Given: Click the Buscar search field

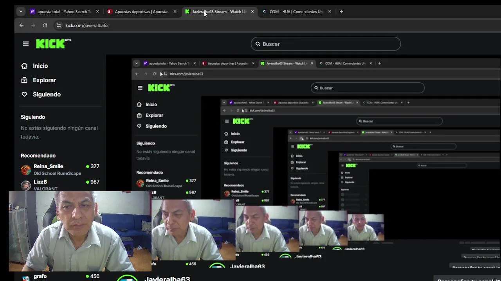Looking at the screenshot, I should (326, 44).
